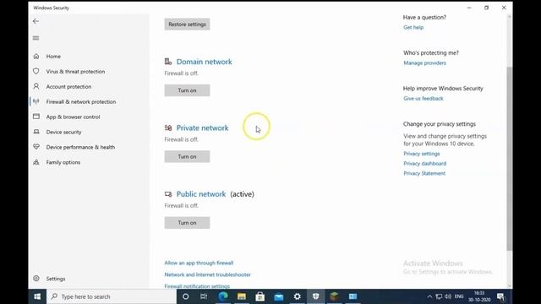Open Virus & threat protection section

75,71
